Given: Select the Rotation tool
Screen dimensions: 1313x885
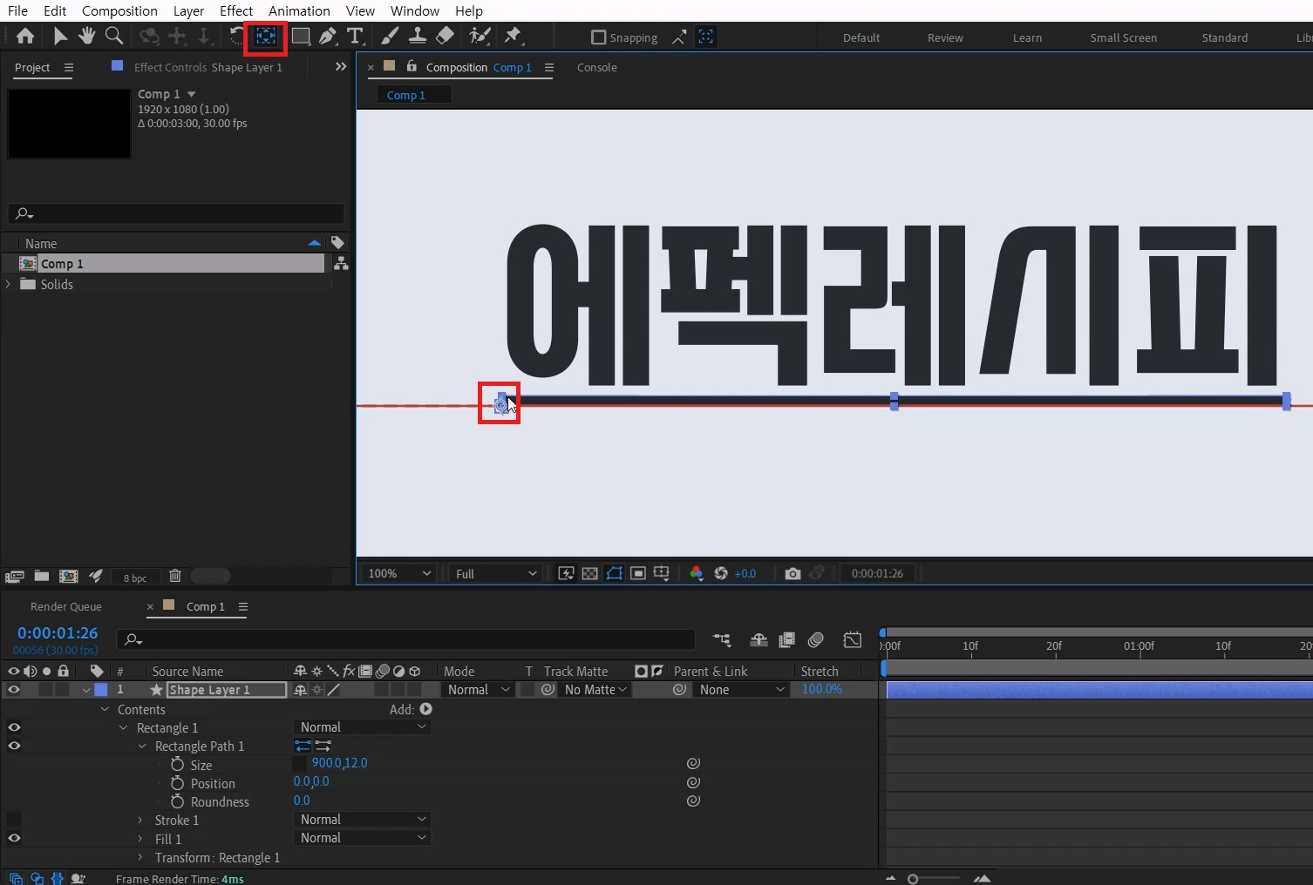Looking at the screenshot, I should (236, 36).
